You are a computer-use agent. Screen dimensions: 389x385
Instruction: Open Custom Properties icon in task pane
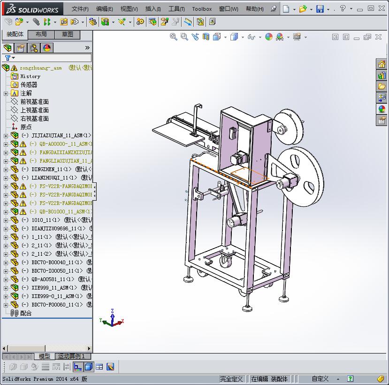pos(381,120)
